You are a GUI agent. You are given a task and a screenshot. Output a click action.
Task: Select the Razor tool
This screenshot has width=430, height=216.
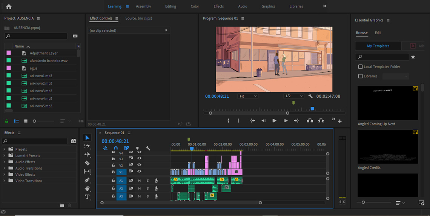click(x=87, y=163)
